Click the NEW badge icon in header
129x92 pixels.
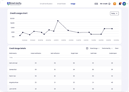[x=96, y=4]
